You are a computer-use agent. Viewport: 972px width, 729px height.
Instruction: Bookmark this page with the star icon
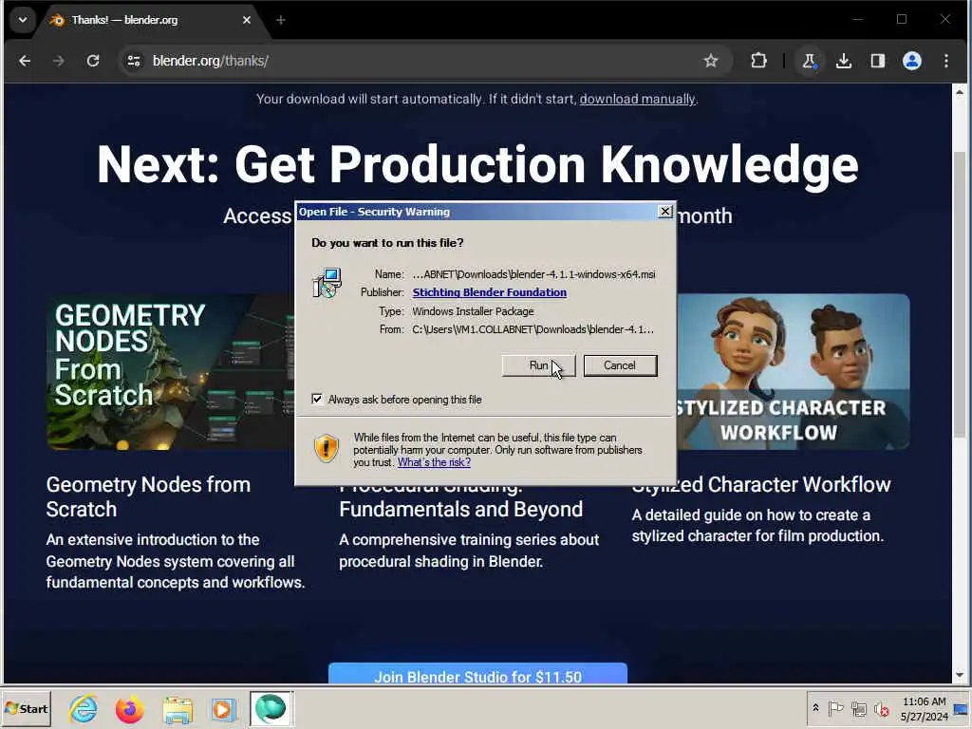(x=710, y=61)
